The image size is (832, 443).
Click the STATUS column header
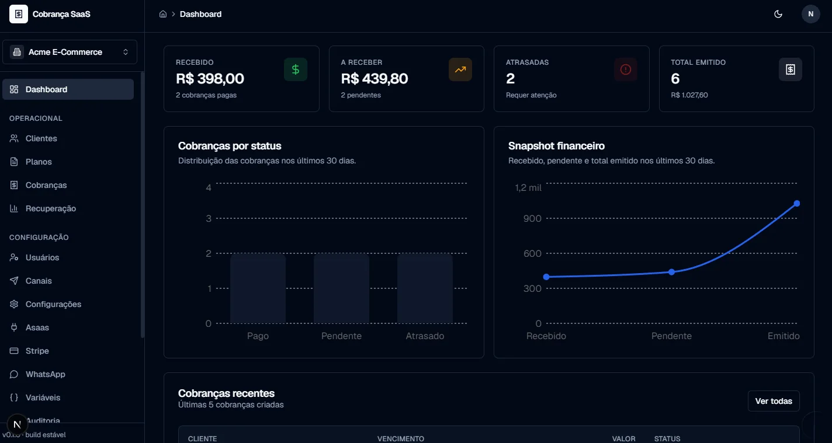pyautogui.click(x=667, y=438)
